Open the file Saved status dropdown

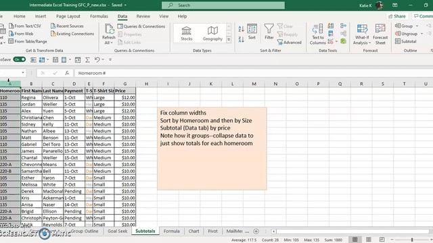coord(125,5)
